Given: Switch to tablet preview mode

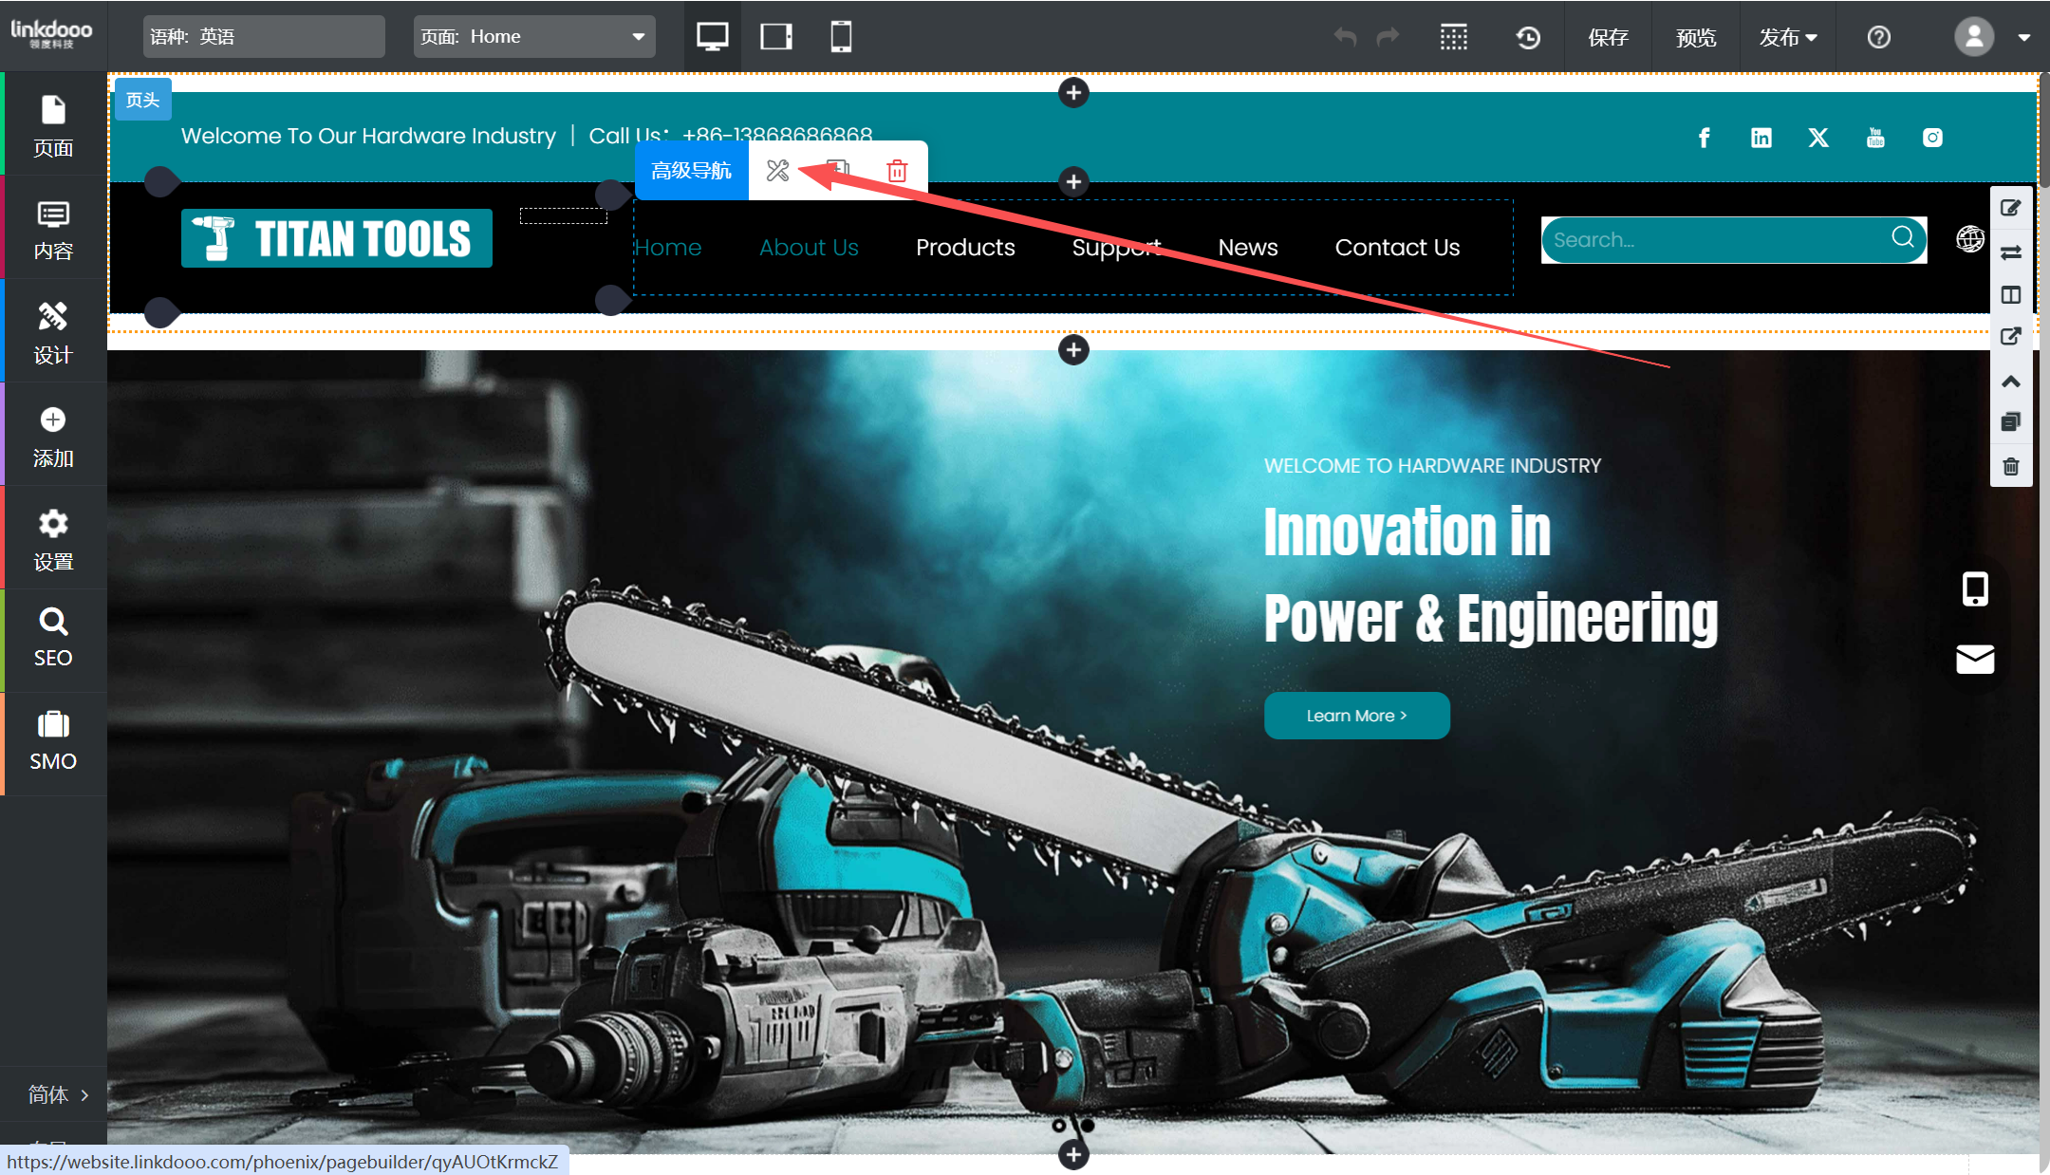Looking at the screenshot, I should [776, 37].
